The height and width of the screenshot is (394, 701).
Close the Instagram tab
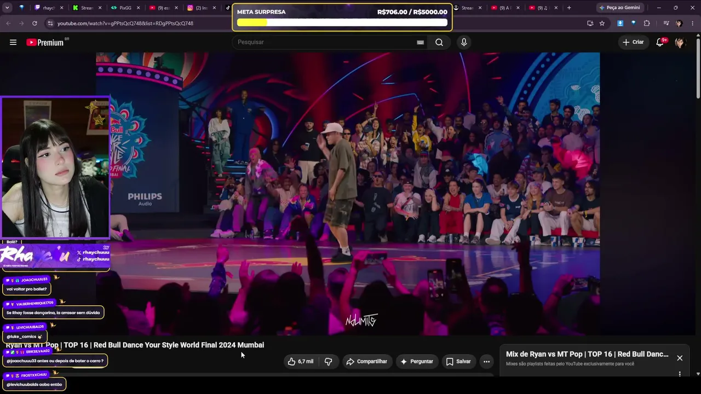(214, 8)
